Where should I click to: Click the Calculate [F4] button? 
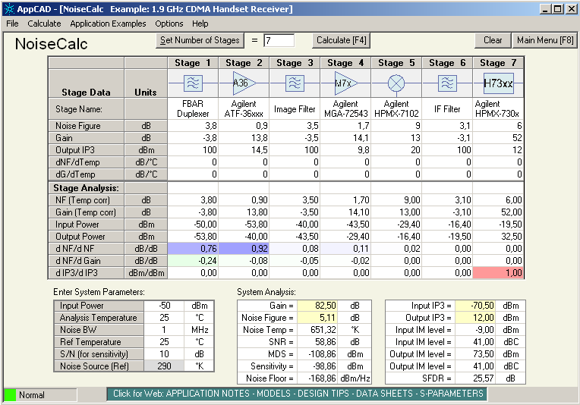coord(342,40)
